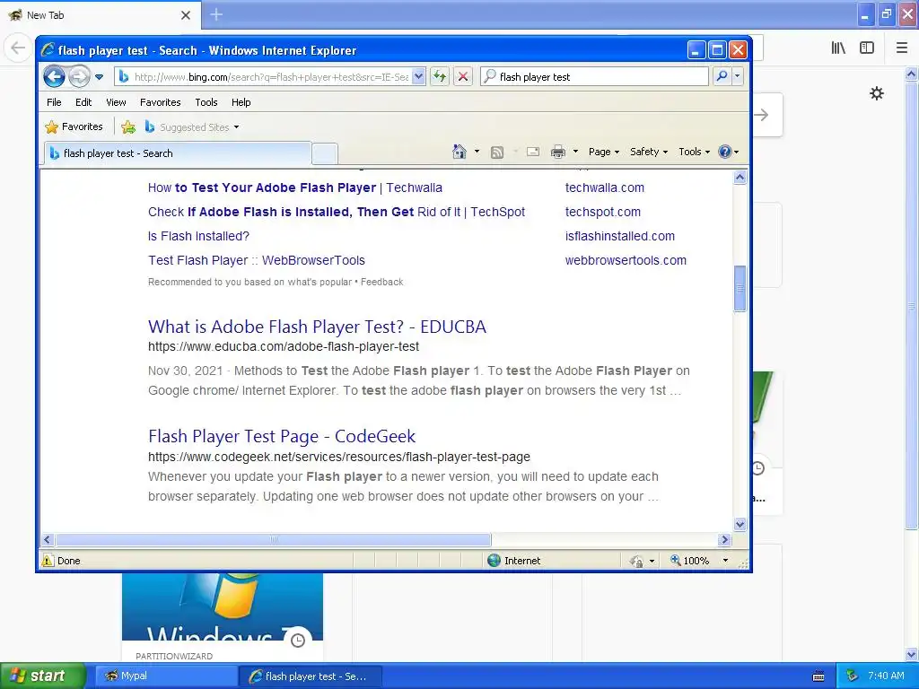919x689 pixels.
Task: Open search provider dropdown arrow
Action: pos(738,76)
